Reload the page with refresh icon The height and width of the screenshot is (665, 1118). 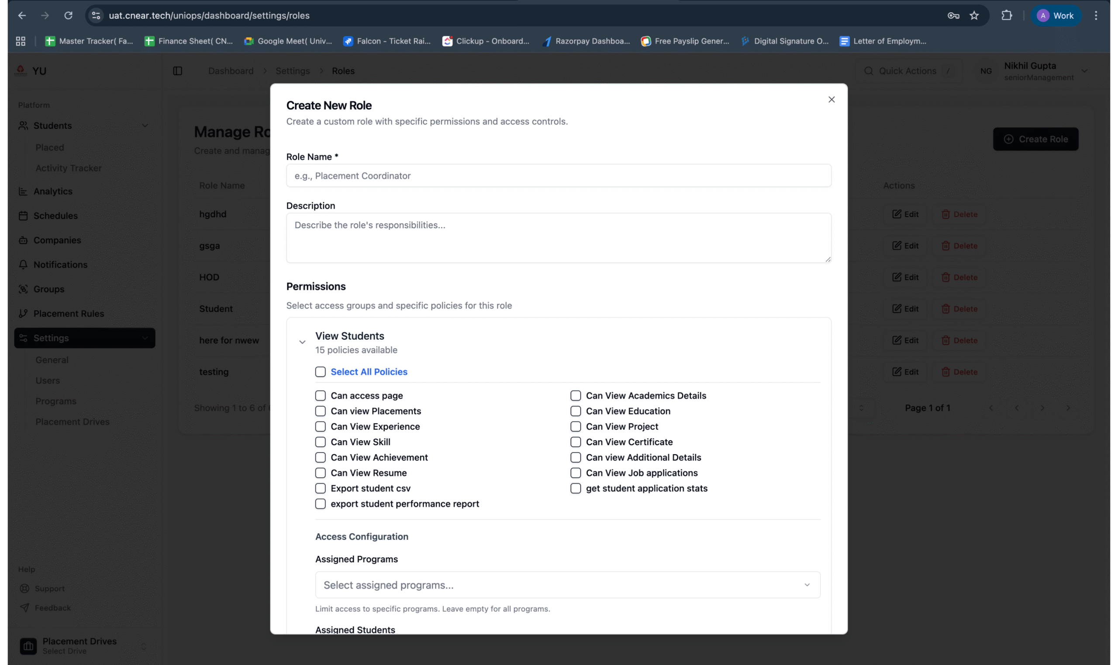point(68,16)
